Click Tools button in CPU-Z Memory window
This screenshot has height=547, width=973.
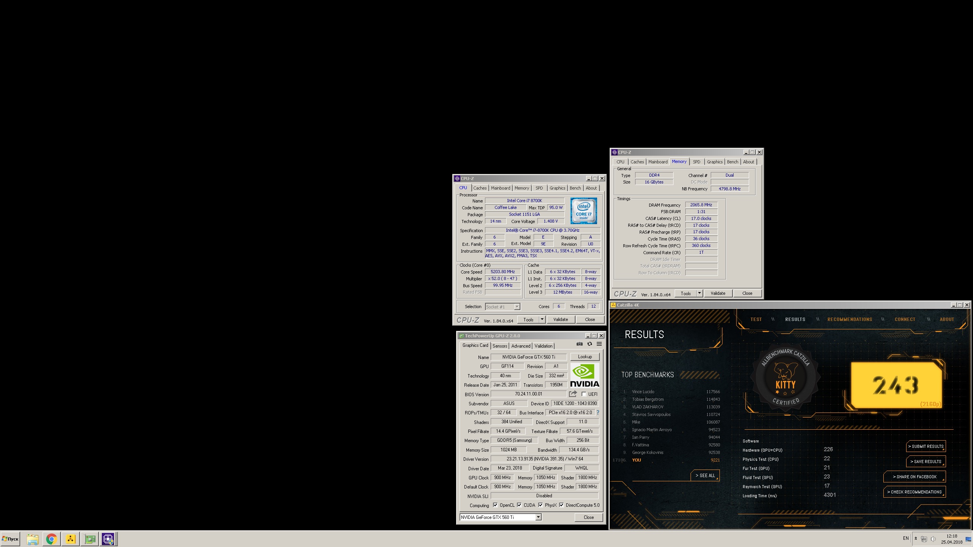point(686,293)
